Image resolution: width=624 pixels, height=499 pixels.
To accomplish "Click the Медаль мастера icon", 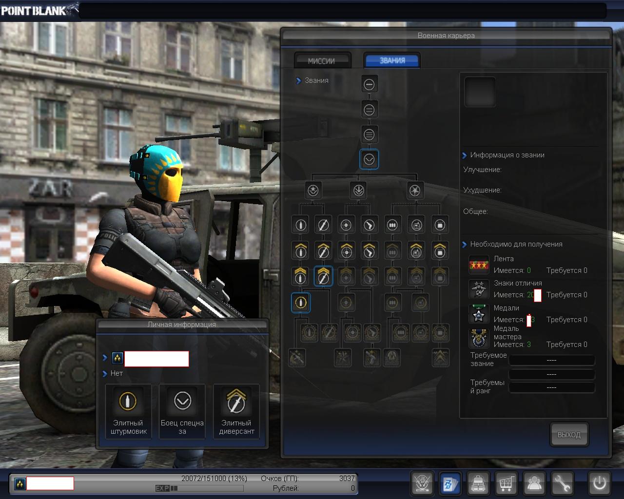I will click(x=479, y=339).
